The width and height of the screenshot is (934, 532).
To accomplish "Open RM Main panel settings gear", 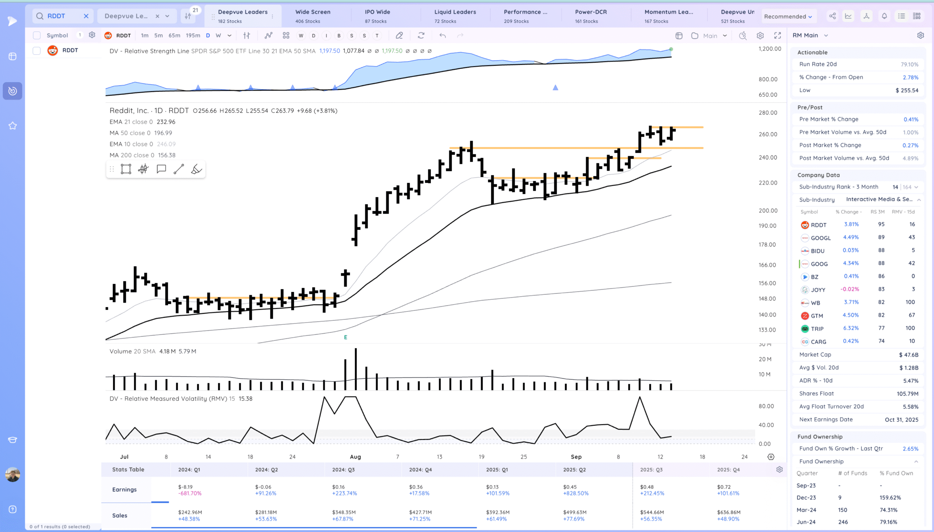I will pos(921,35).
